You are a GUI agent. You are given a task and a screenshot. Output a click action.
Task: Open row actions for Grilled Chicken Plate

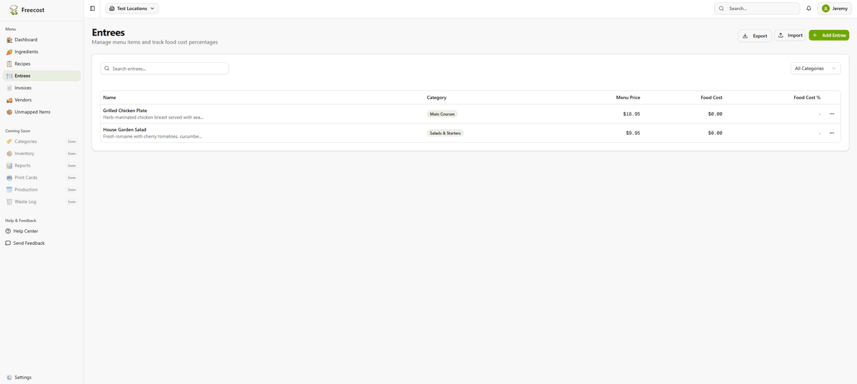click(831, 114)
